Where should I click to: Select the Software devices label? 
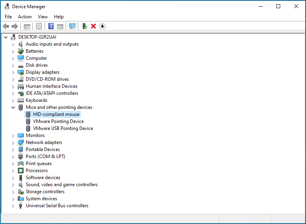coord(43,178)
